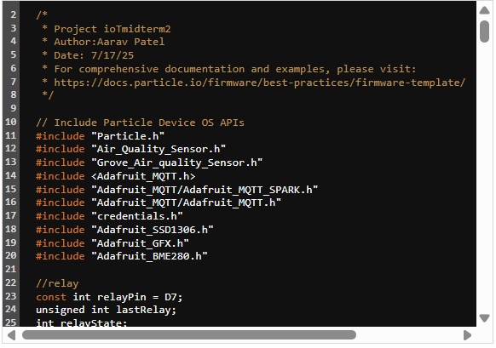496x348 pixels.
Task: Click the scroll up arrow
Action: coord(484,10)
